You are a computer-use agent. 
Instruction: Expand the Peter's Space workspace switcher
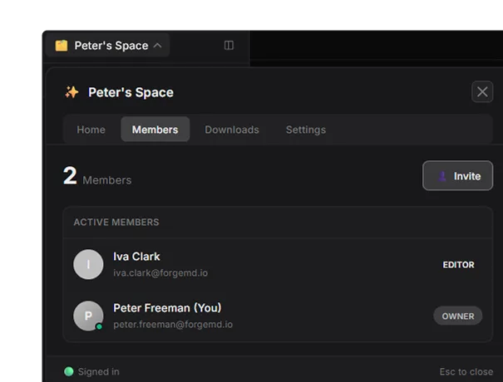click(108, 46)
